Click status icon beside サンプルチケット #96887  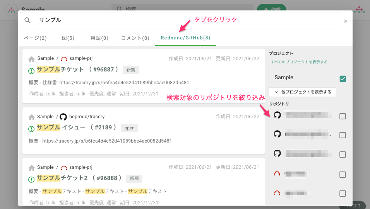[x=31, y=70]
